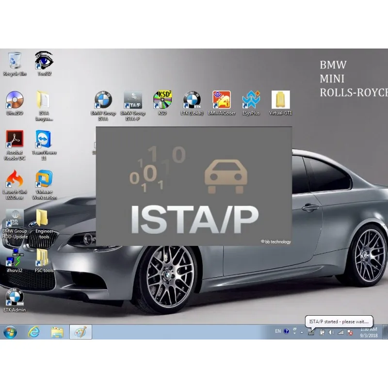Open the network signal tray icon

tap(341, 333)
